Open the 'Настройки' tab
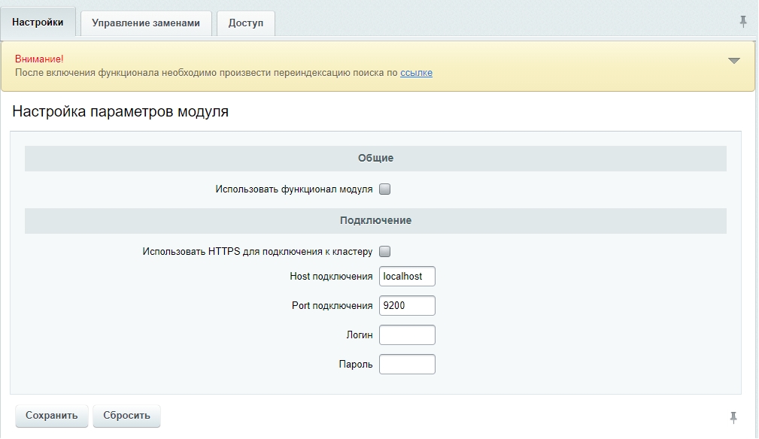 [38, 23]
